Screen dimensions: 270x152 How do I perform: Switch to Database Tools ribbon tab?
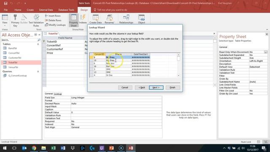coord(66,10)
